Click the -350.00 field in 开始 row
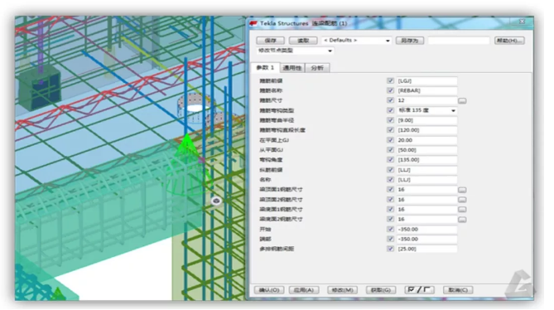The width and height of the screenshot is (554, 310). (x=426, y=230)
